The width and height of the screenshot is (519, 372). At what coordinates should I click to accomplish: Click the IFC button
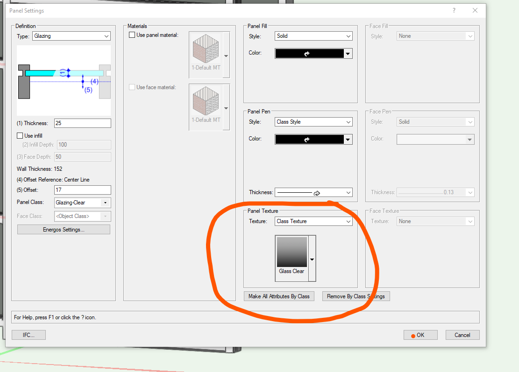click(x=29, y=335)
